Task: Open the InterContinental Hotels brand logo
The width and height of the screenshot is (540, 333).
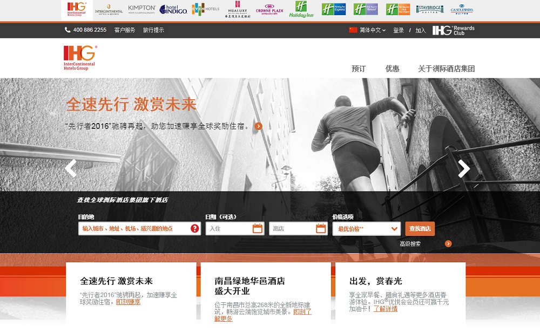Action: point(109,10)
